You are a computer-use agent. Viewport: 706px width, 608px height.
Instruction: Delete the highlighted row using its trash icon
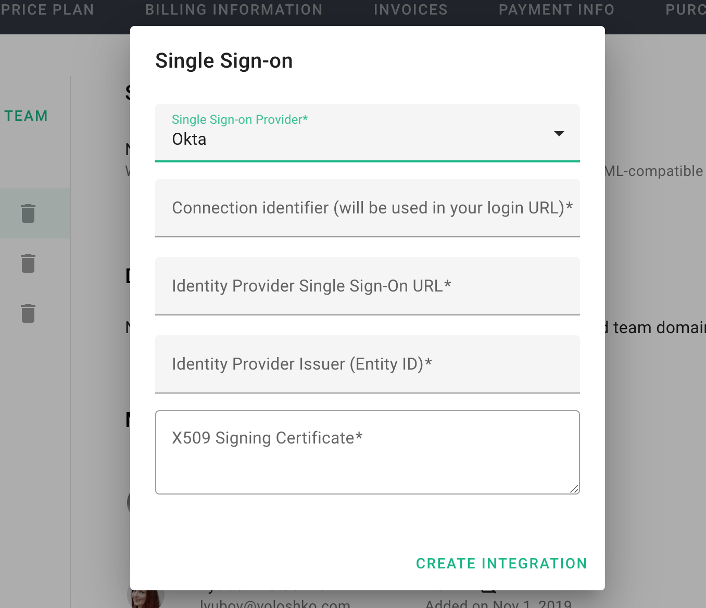tap(28, 213)
